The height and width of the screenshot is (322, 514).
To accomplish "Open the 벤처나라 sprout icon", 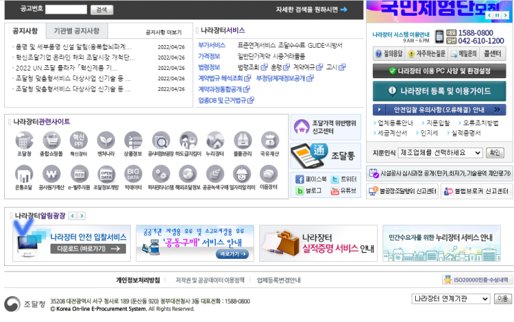I will tap(106, 141).
